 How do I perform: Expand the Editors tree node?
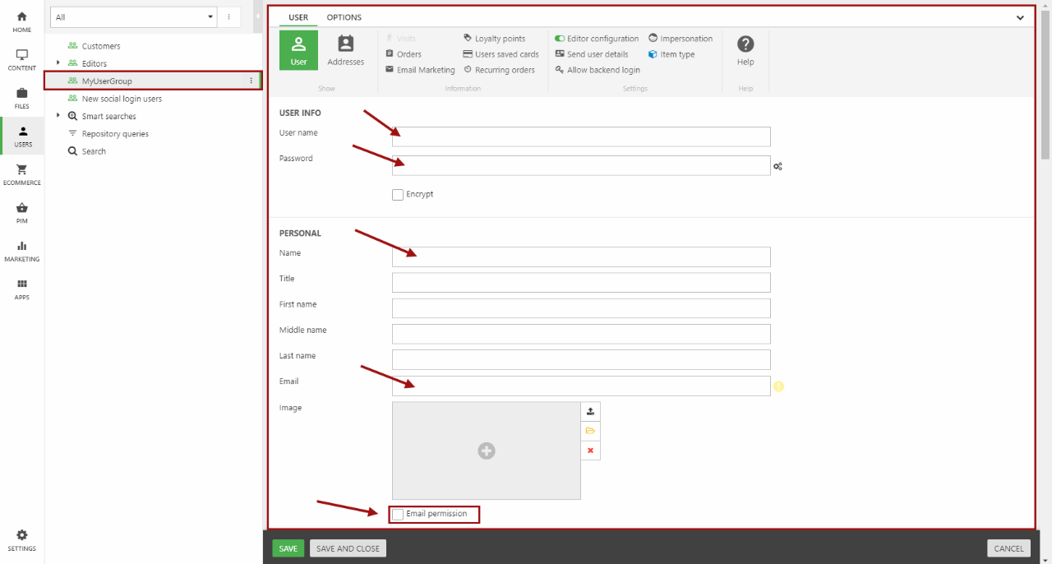click(x=58, y=63)
